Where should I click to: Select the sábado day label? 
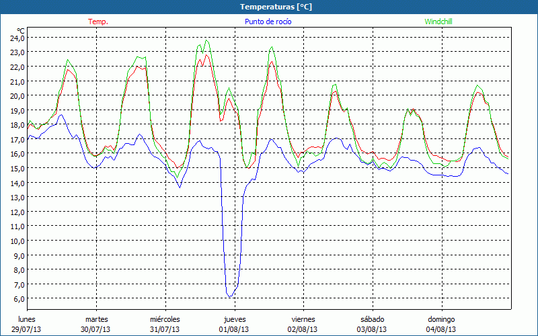point(372,319)
